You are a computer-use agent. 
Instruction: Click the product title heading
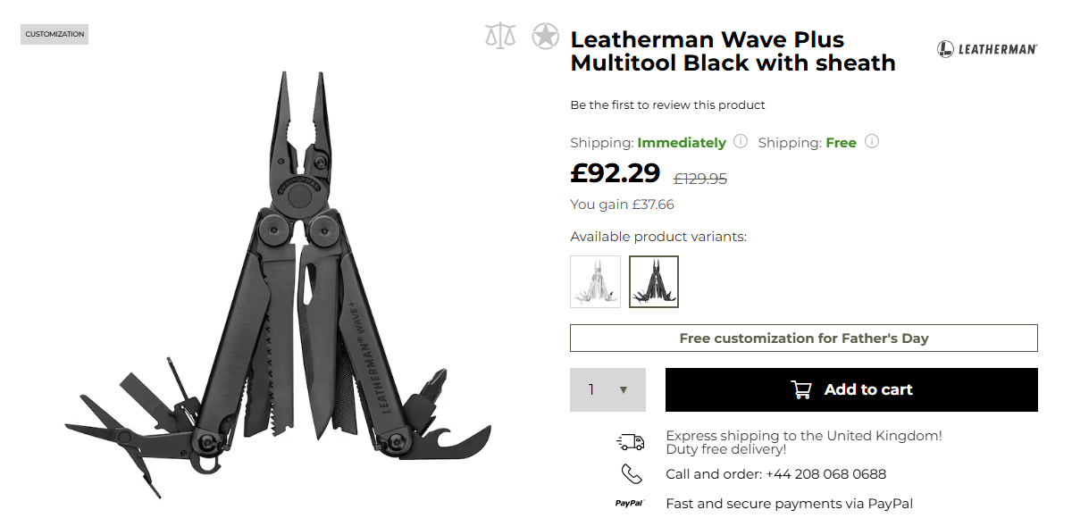(x=733, y=51)
